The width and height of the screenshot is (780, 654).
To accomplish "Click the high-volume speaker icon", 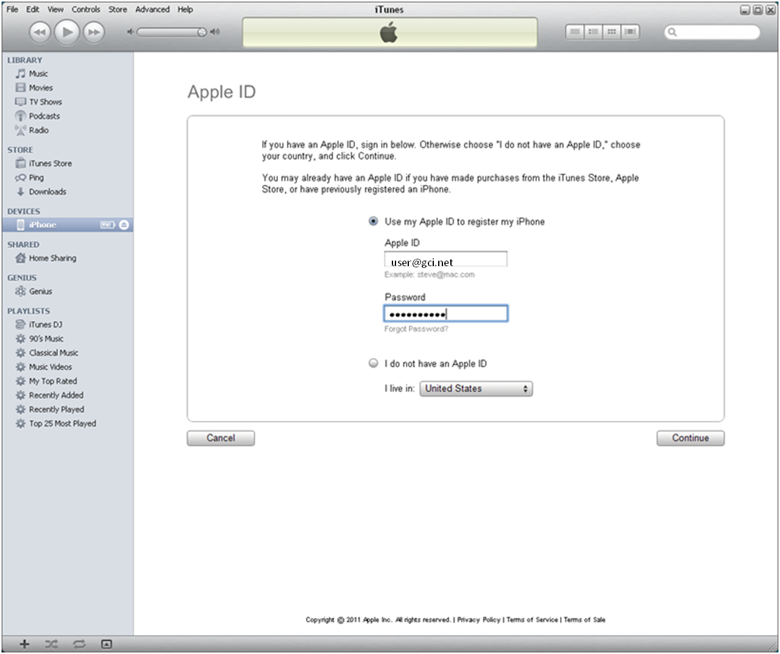I will [214, 32].
